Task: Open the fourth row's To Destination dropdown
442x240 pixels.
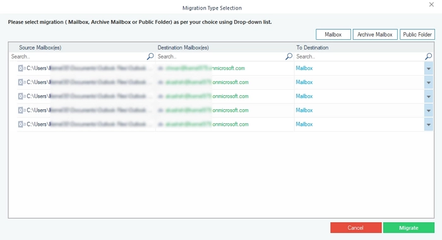Action: tap(429, 111)
